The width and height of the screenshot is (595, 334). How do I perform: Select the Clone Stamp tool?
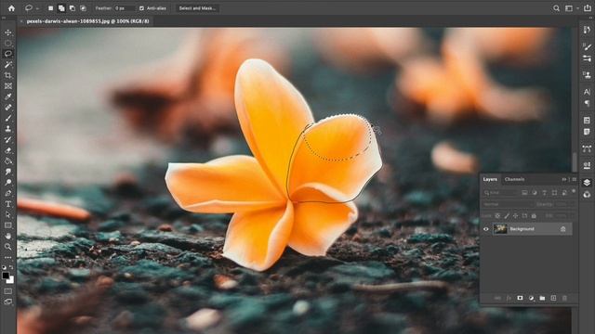pos(8,129)
